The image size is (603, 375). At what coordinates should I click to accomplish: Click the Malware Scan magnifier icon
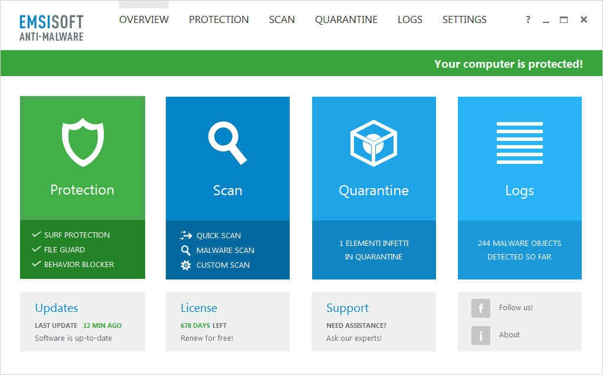point(186,251)
